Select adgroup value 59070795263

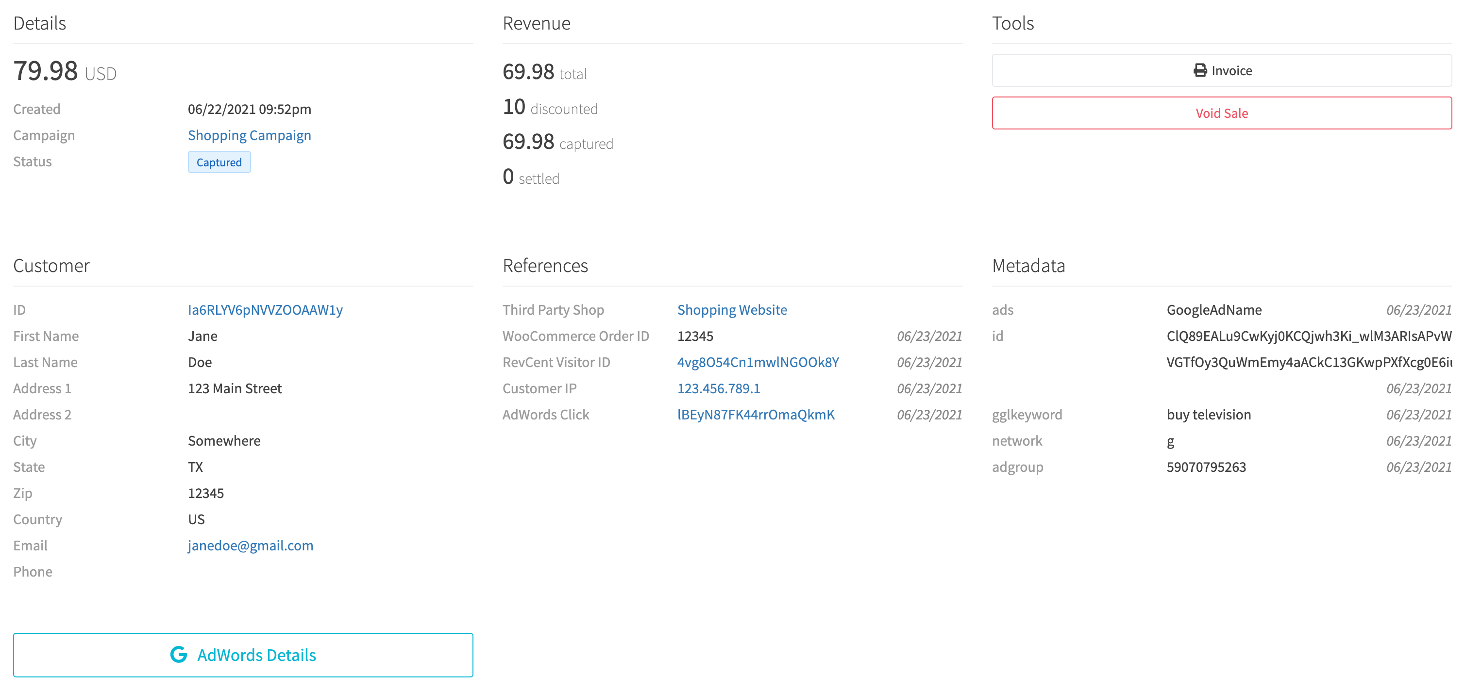coord(1206,466)
